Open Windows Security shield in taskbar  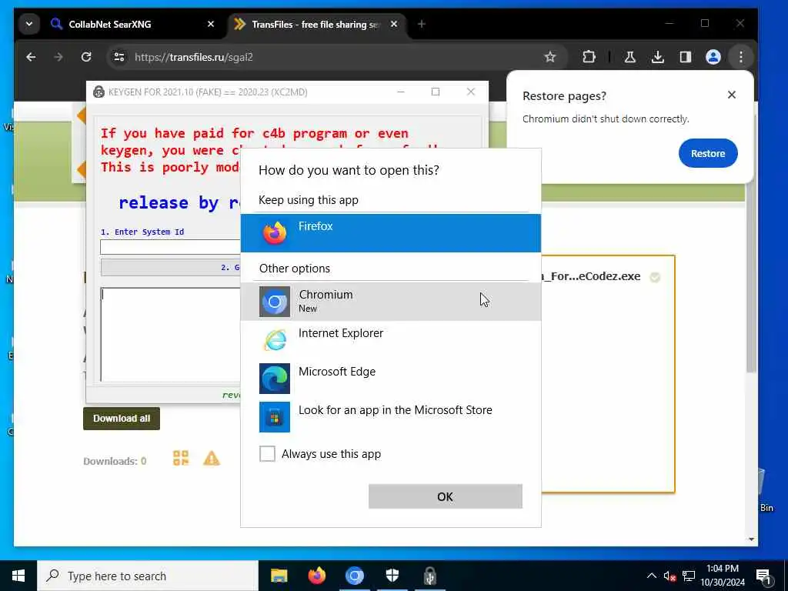click(392, 576)
